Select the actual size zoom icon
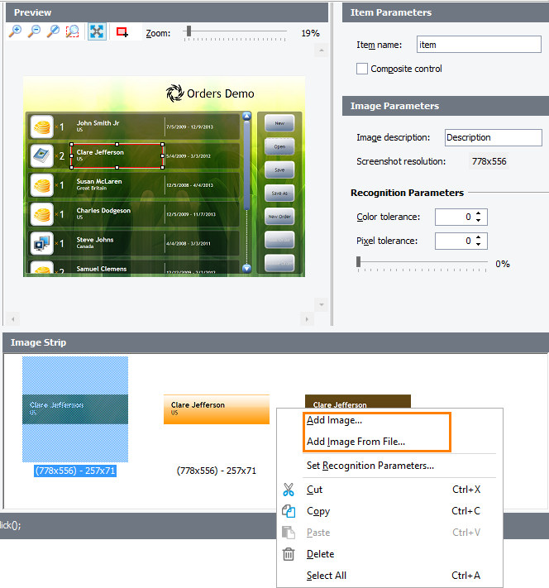 (53, 31)
